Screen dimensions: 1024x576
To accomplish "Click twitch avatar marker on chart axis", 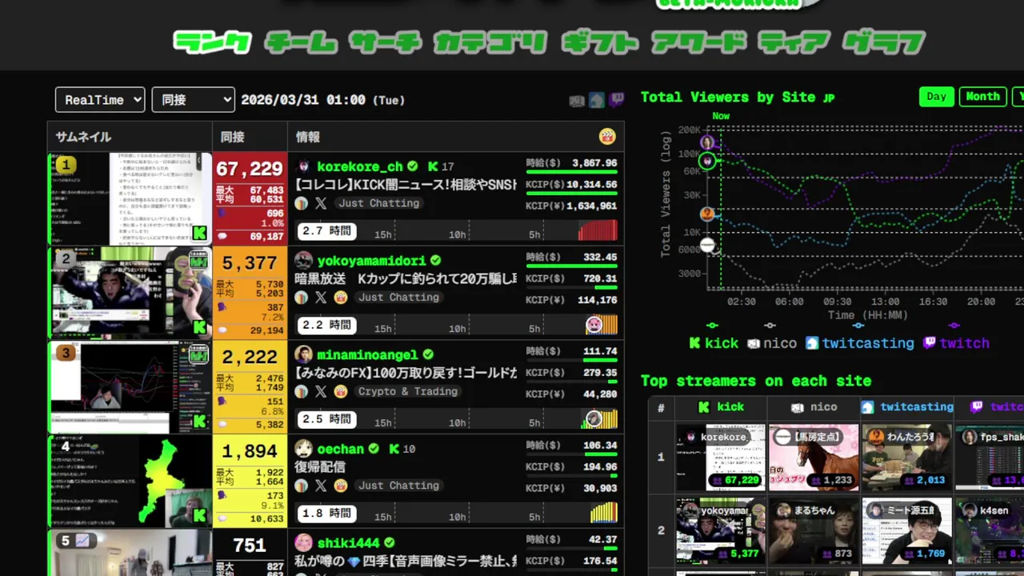I will (707, 142).
